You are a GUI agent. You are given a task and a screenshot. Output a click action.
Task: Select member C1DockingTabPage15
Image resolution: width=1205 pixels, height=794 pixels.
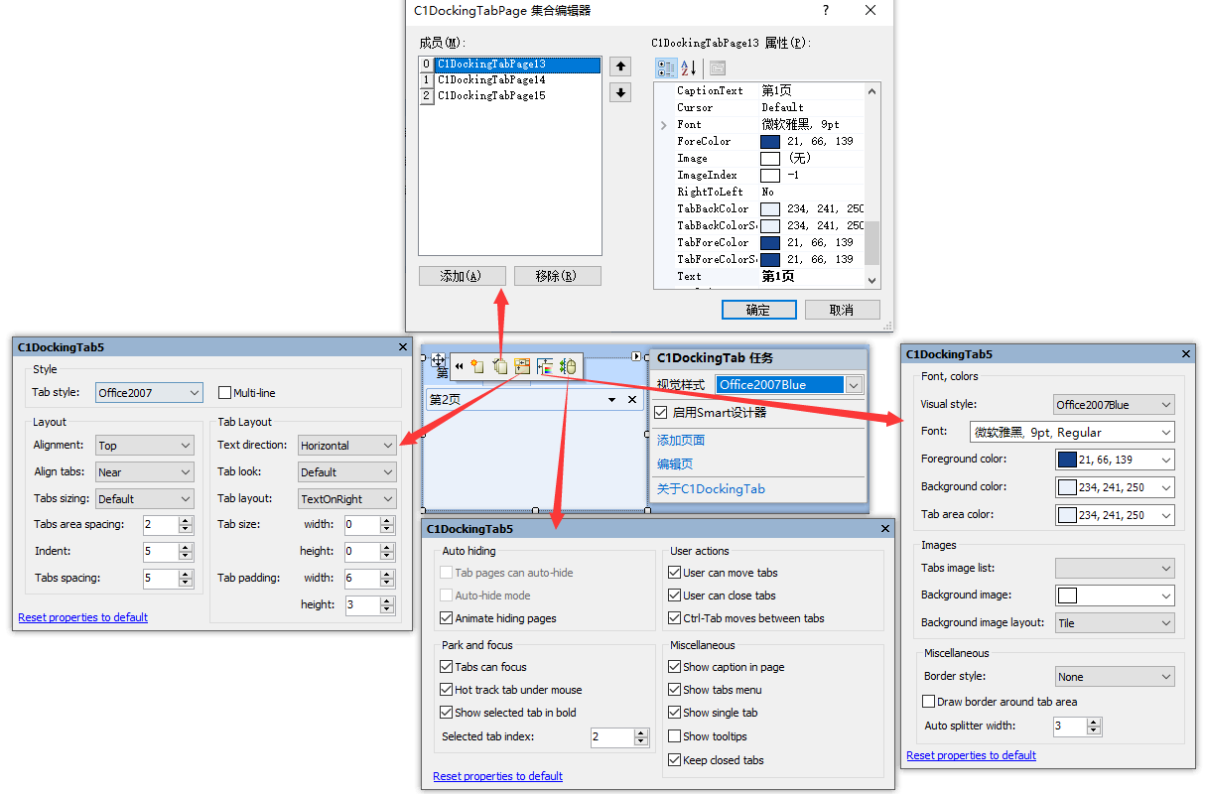pos(491,95)
